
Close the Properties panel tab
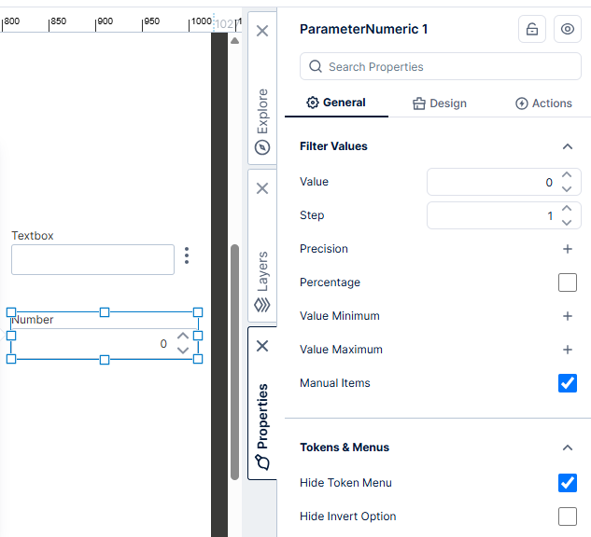tap(262, 346)
